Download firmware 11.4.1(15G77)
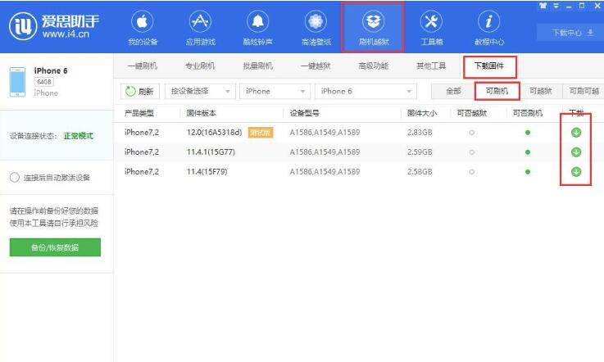The width and height of the screenshot is (604, 362). (x=576, y=152)
